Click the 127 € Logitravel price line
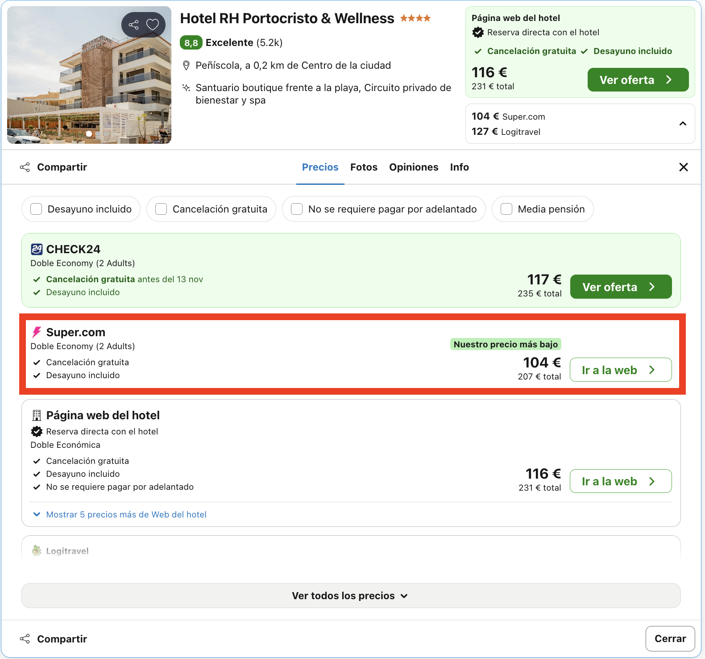Screen dimensions: 705x659 506,132
